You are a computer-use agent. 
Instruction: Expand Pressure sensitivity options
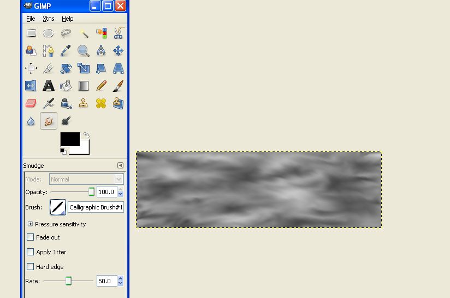(x=30, y=224)
